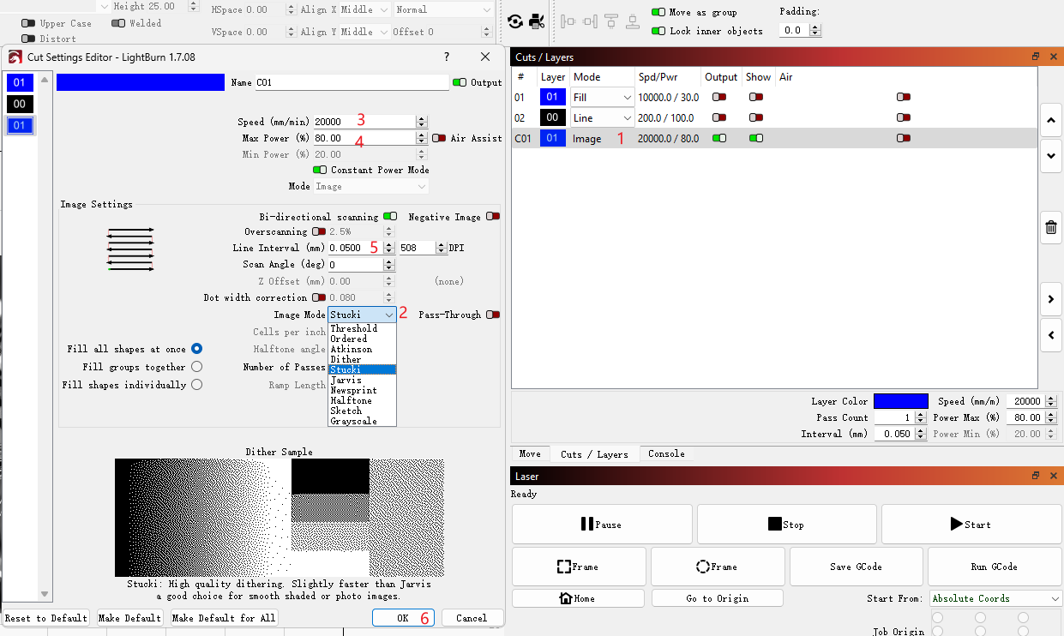Toggle Air Assist for the image layer
Viewport: 1064px width, 636px height.
pos(903,137)
